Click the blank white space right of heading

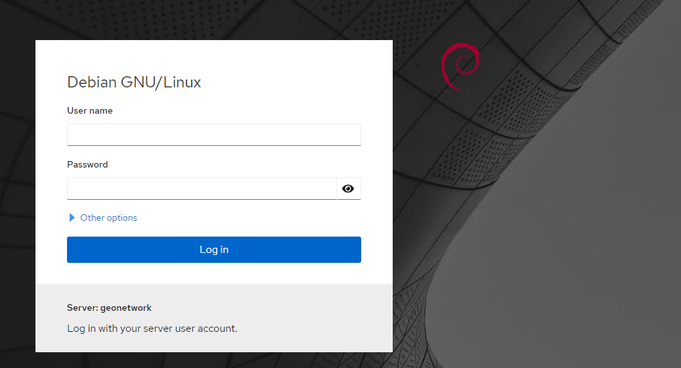(x=296, y=82)
